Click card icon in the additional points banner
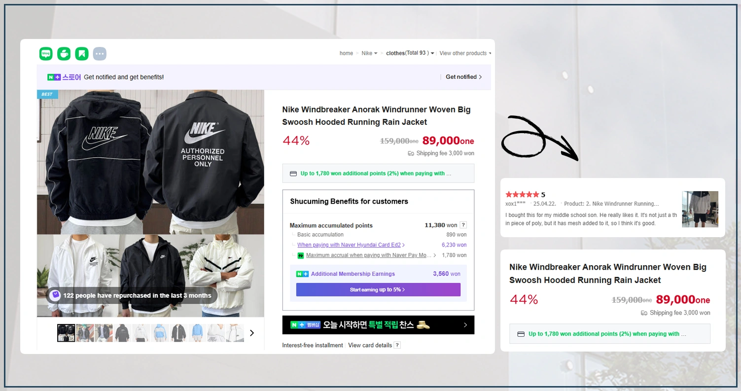The width and height of the screenshot is (741, 391). coord(293,174)
